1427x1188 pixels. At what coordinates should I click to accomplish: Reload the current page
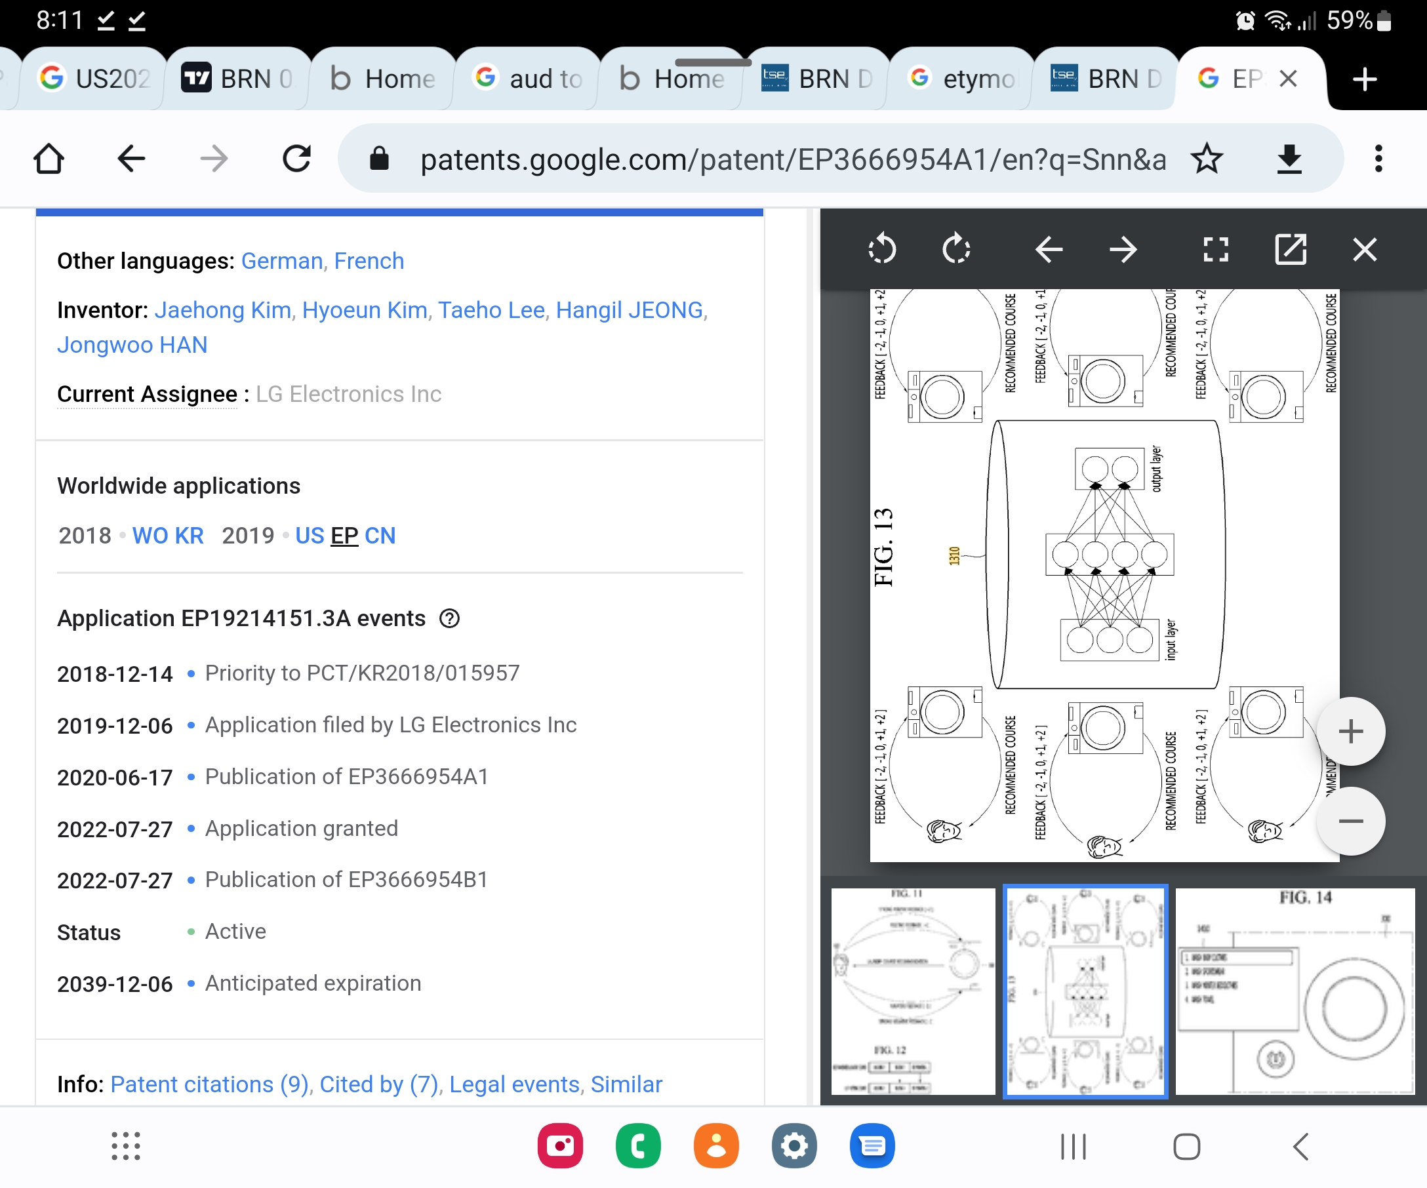(296, 159)
